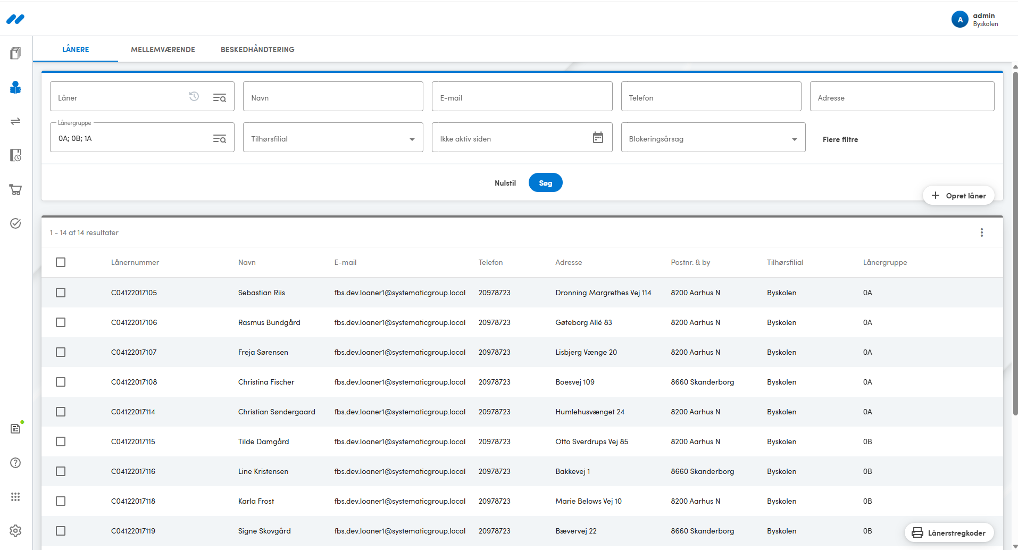
Task: Select the checkbox for Rasmus Bundgård
Action: pyautogui.click(x=61, y=322)
